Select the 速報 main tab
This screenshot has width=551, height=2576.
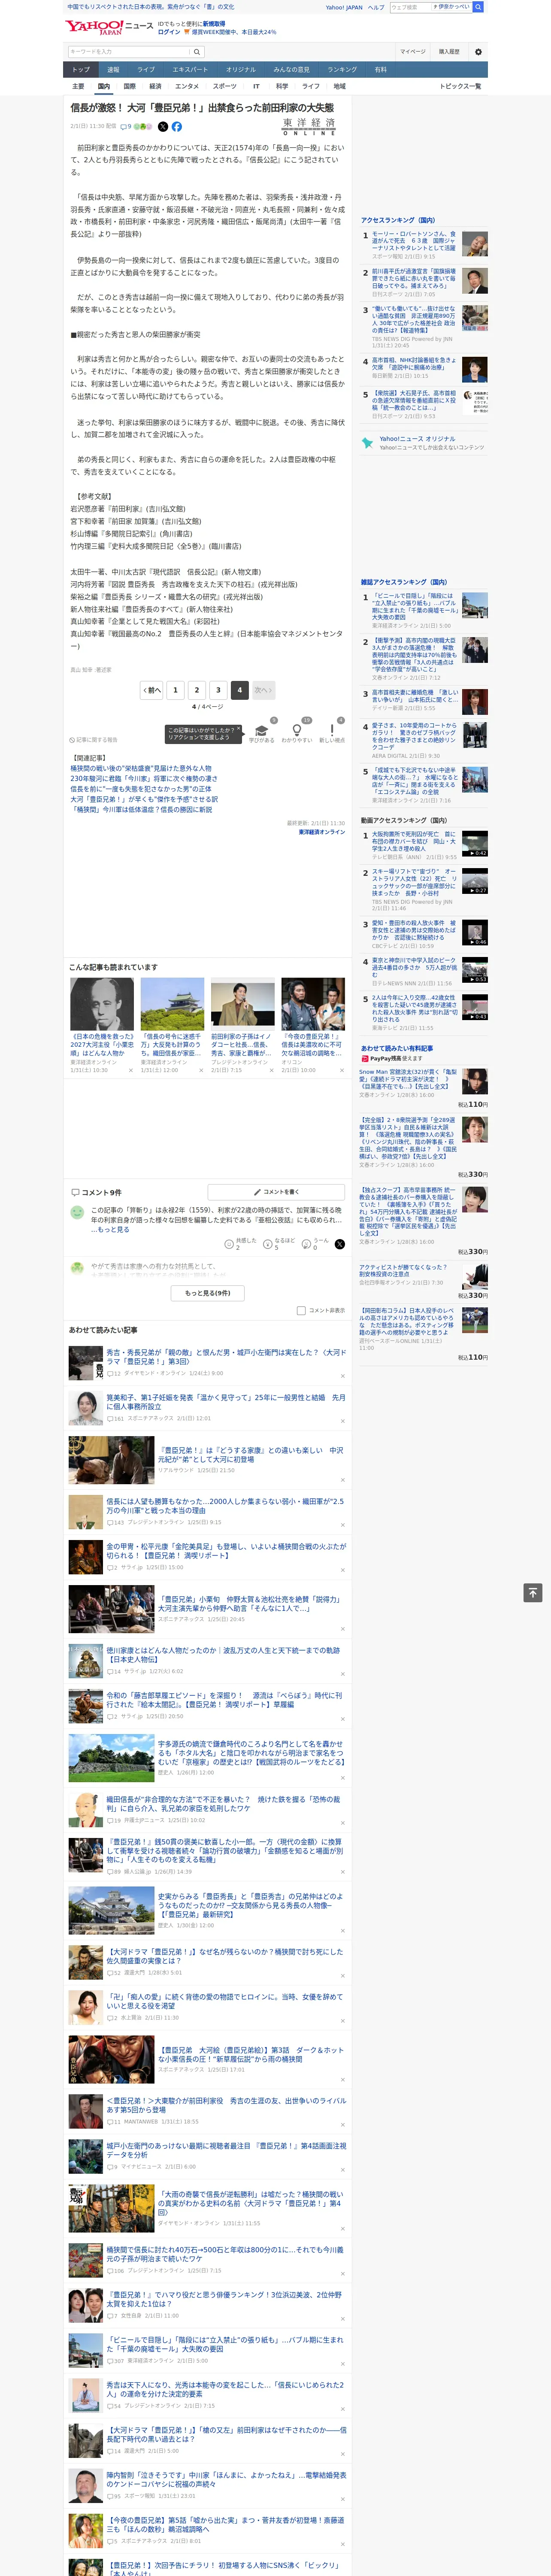click(113, 69)
